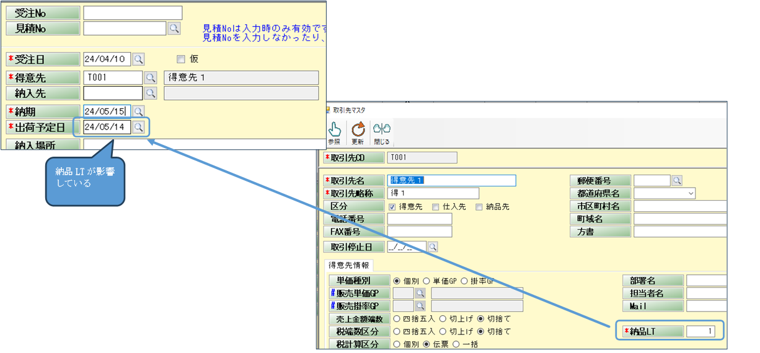Screen dimensions: 760x353
Task: Open calendar lookup for 出荷予定日
Action: tap(139, 127)
